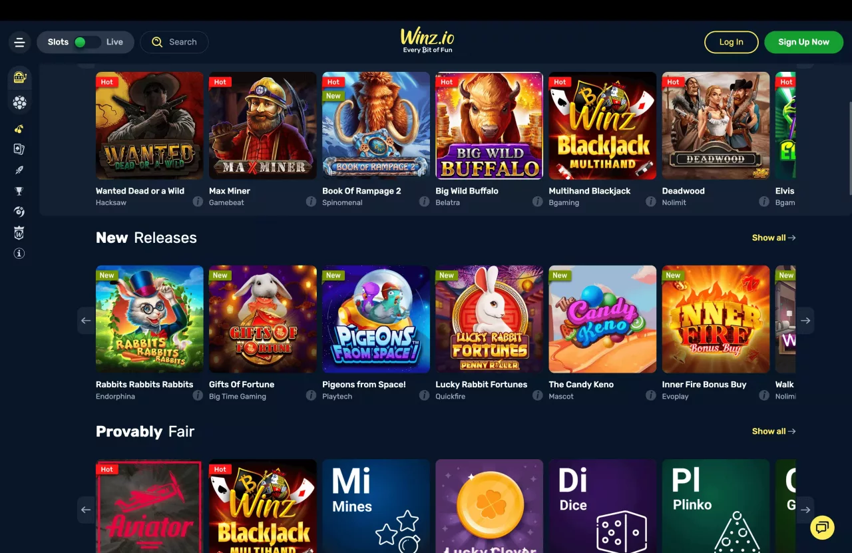Show previous New Releases with left arrow
852x553 pixels.
tap(86, 321)
